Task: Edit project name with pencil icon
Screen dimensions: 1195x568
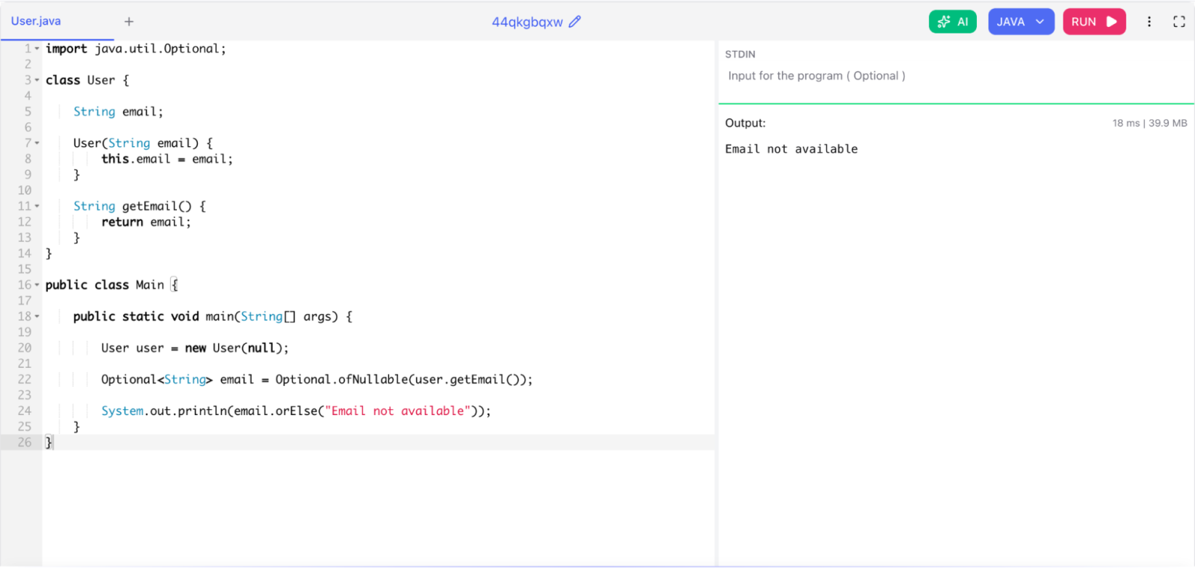Action: pos(574,22)
